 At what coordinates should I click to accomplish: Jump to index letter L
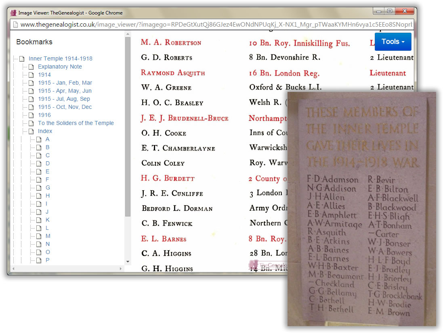coord(47,228)
